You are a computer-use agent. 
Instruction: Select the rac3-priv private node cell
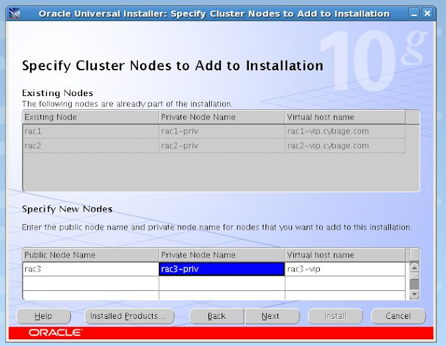pos(222,269)
